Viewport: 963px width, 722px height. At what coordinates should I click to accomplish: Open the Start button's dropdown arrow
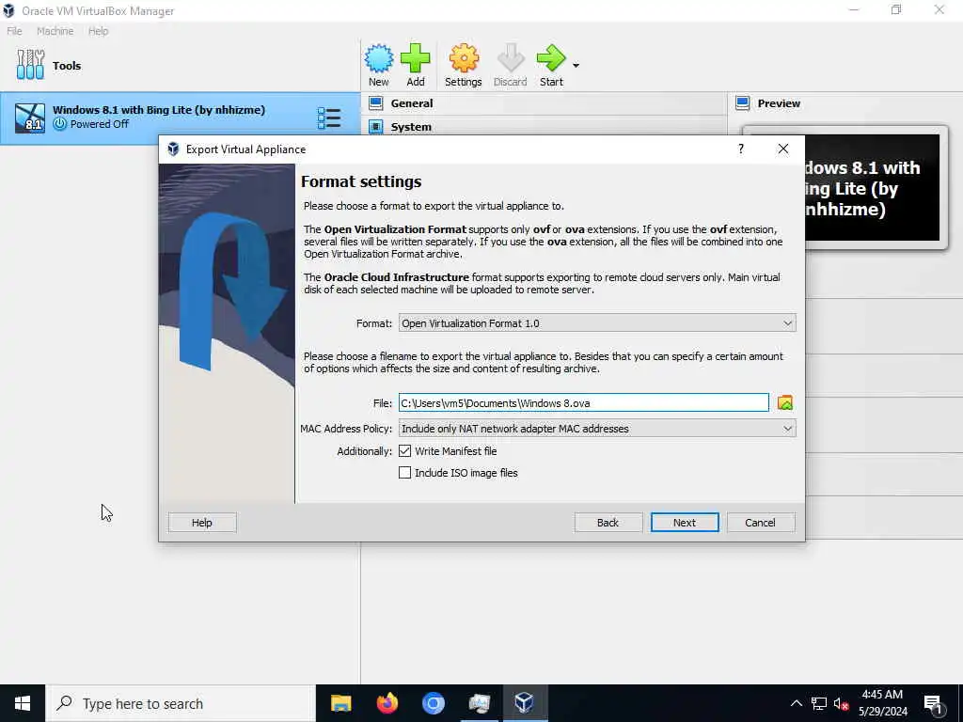tap(576, 65)
